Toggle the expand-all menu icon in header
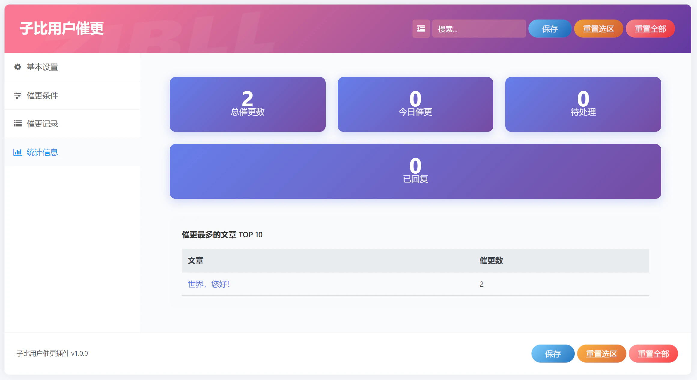697x380 pixels. [421, 29]
